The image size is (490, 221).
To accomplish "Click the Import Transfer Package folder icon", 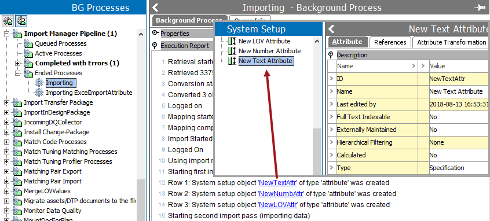I will click(x=17, y=103).
